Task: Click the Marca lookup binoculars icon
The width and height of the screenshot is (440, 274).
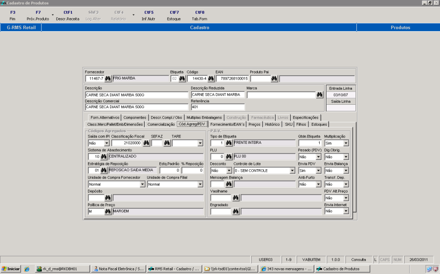Action: point(320,95)
